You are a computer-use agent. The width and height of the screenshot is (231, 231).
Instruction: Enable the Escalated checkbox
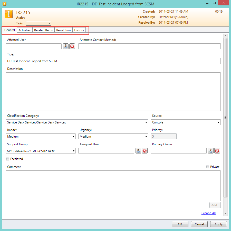pos(8,159)
